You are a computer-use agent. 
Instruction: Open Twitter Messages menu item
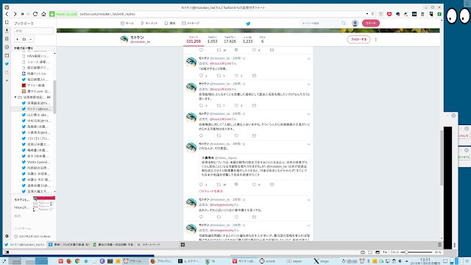coord(191,23)
